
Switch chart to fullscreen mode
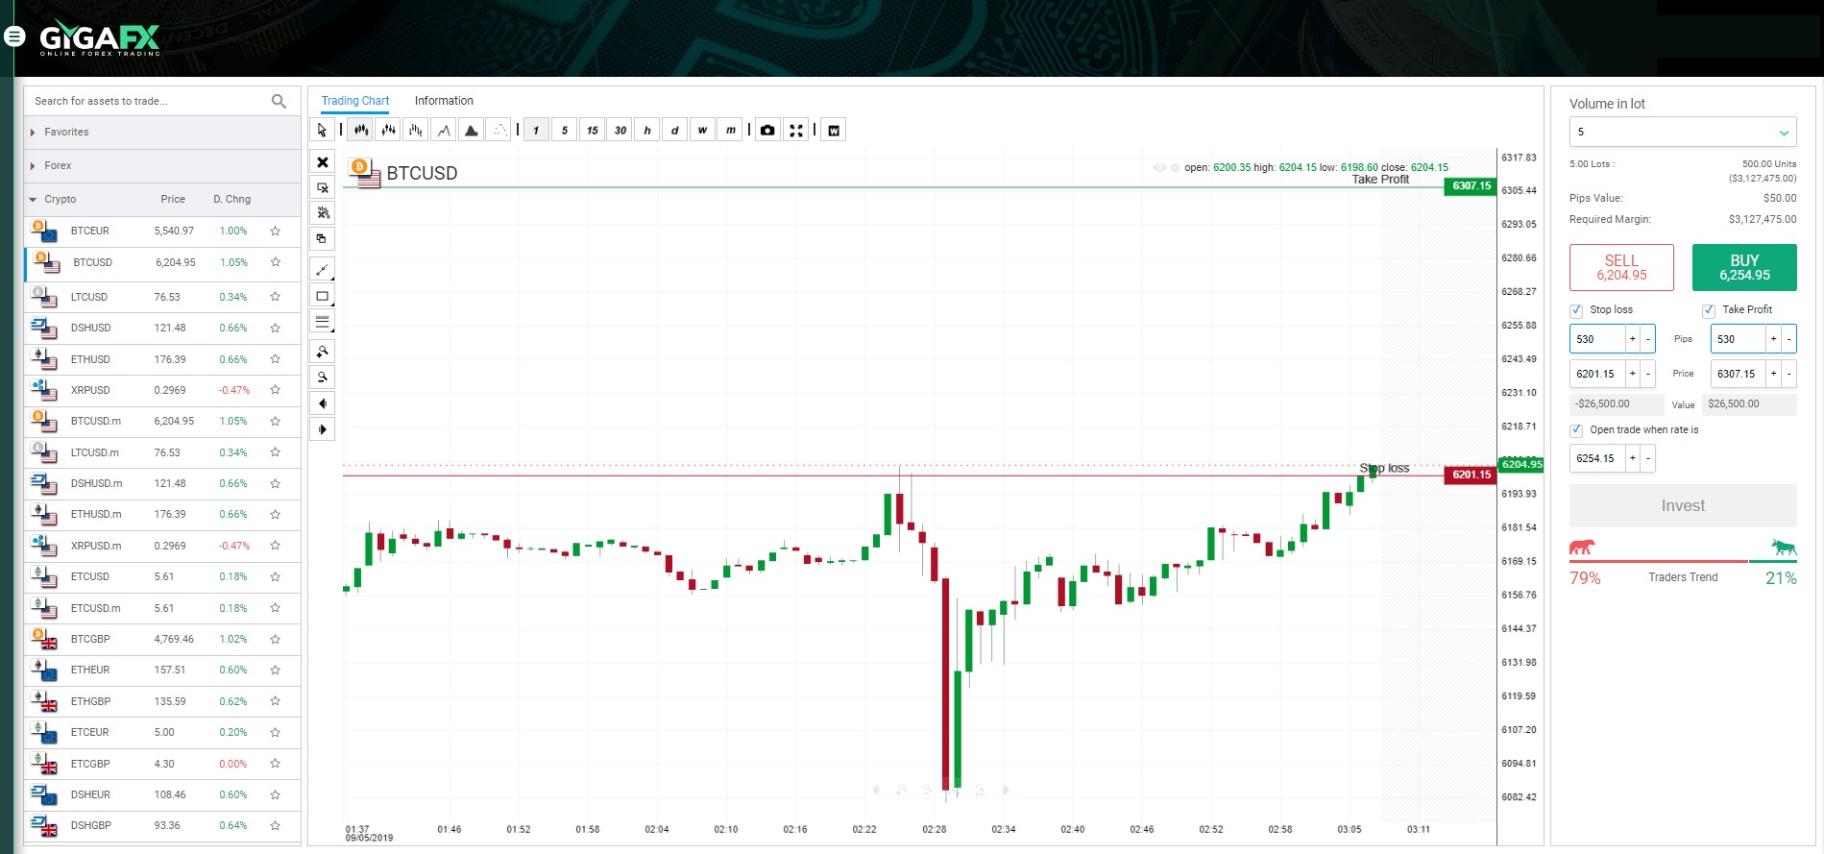click(796, 131)
